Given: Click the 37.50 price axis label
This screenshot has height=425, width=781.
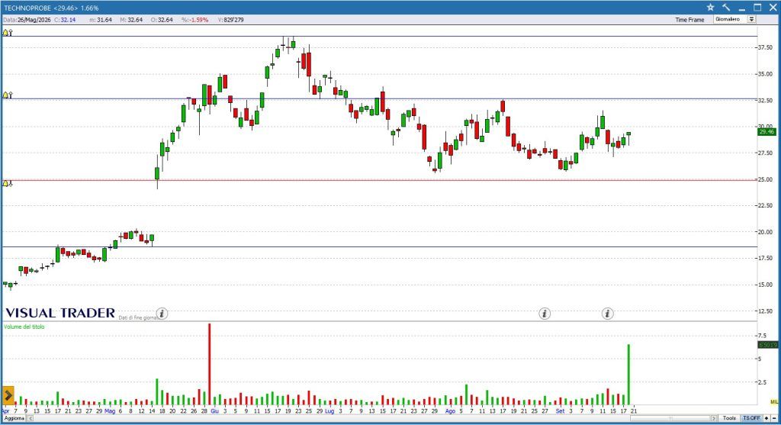Looking at the screenshot, I should 765,48.
